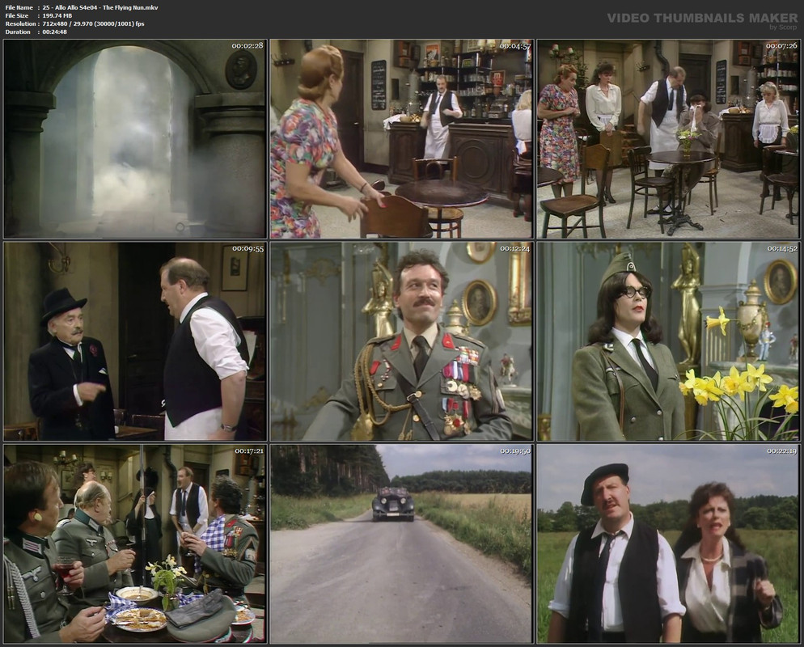Click the timestamp '00:07:26'

781,45
